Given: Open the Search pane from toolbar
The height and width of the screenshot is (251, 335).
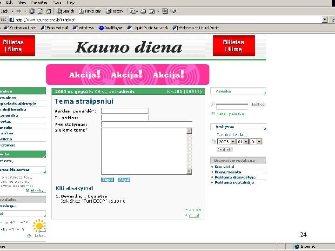Looking at the screenshot, I should (65, 11).
